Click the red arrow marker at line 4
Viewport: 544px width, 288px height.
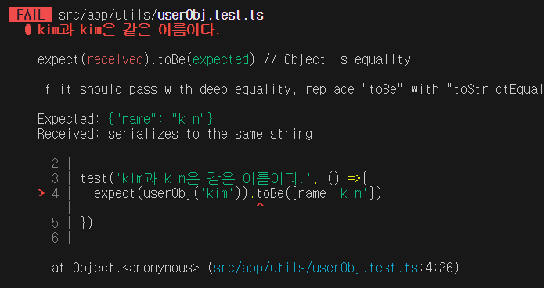coord(41,193)
